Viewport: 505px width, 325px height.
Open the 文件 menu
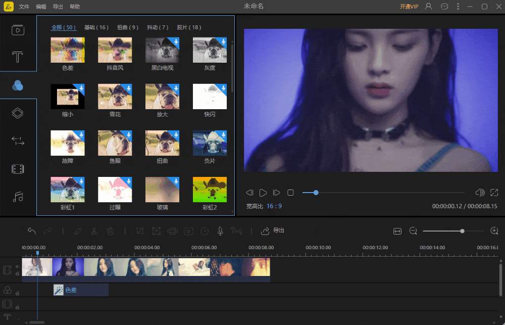[x=24, y=7]
